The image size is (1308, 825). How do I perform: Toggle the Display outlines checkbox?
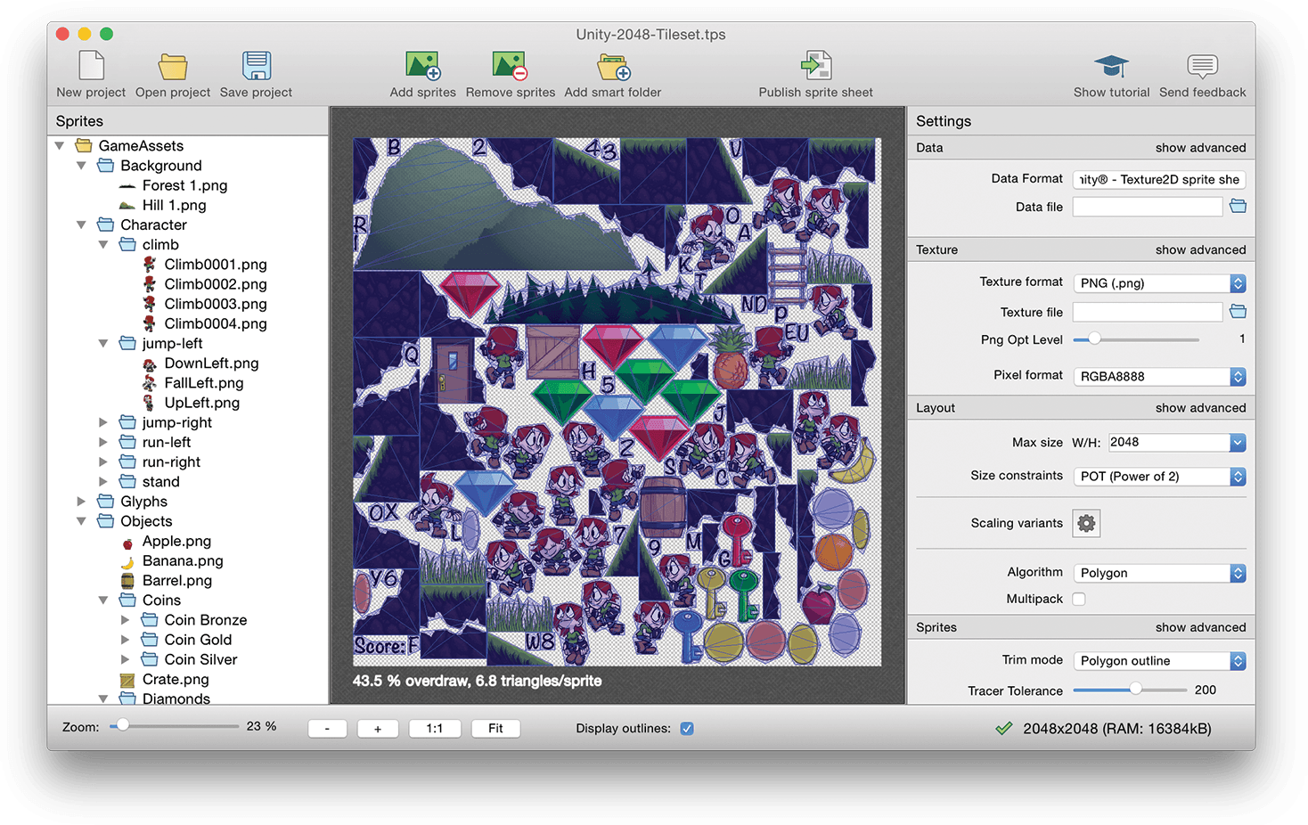tap(687, 728)
